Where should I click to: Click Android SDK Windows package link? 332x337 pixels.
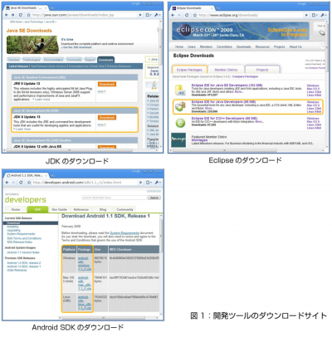point(84,263)
